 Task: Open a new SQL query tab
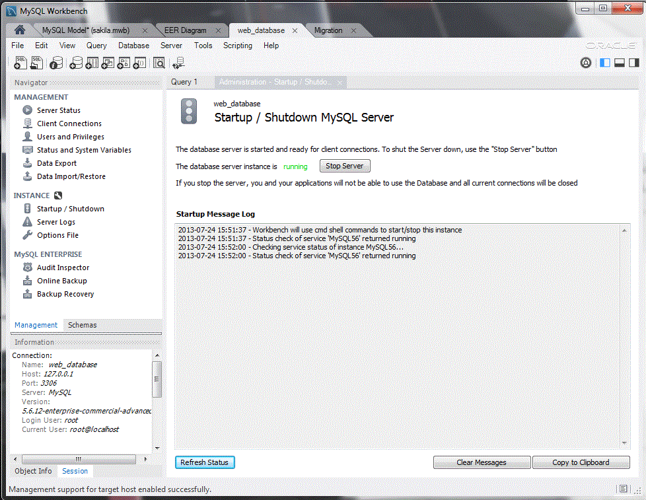pyautogui.click(x=20, y=63)
